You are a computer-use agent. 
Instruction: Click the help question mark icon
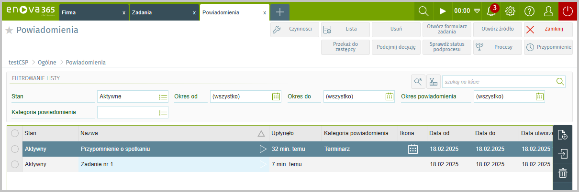(529, 11)
